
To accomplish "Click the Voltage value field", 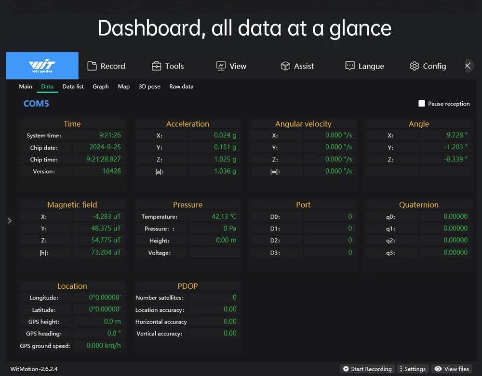I will tap(214, 253).
